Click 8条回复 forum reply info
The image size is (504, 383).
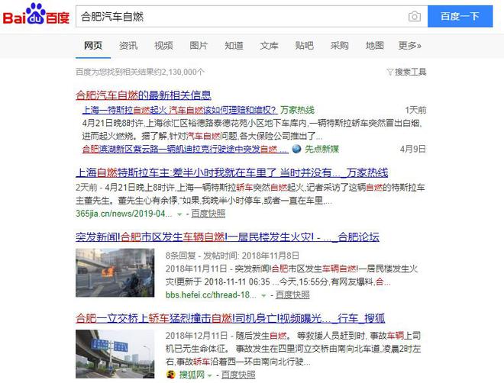(181, 256)
